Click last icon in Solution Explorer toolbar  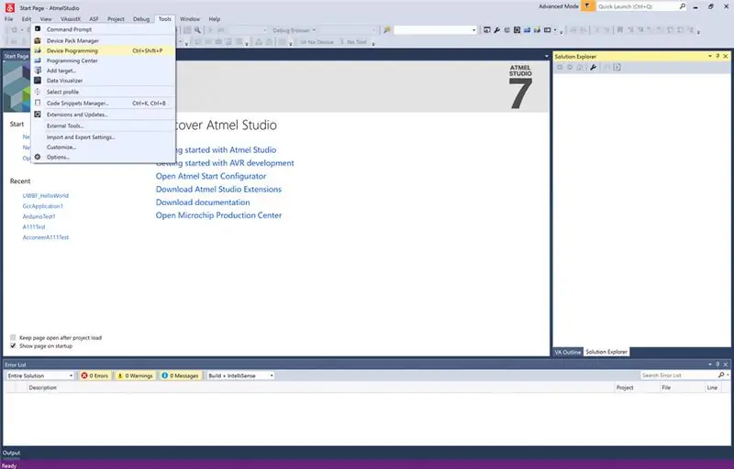617,67
